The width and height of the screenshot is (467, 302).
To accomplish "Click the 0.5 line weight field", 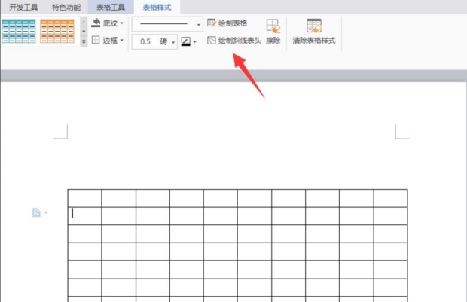I will click(x=145, y=41).
